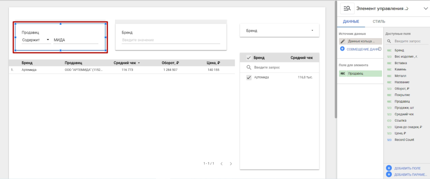Go to previous table page arrow
This screenshot has width=430, height=179.
pos(222,163)
